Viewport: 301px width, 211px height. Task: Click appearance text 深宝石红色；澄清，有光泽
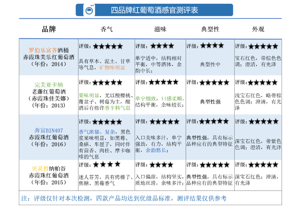point(257,180)
